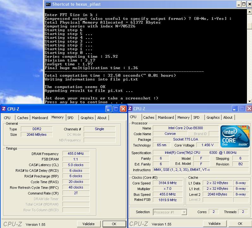Click the Single channels value
The height and width of the screenshot is (228, 252).
tap(99, 129)
